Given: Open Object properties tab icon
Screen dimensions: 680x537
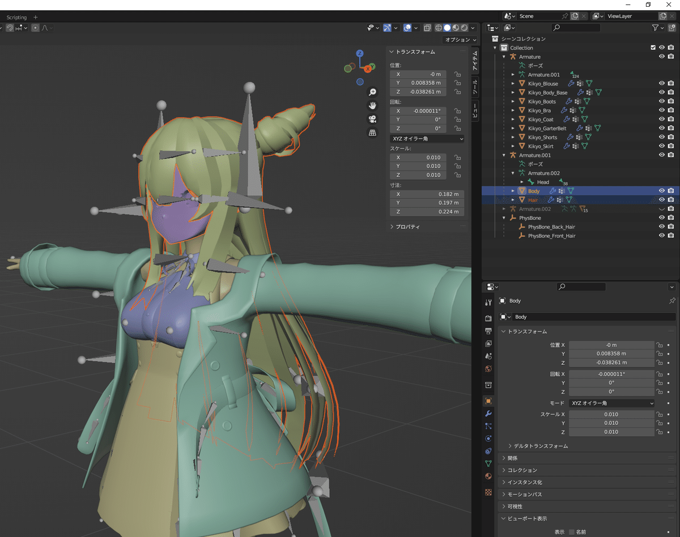Looking at the screenshot, I should click(488, 400).
